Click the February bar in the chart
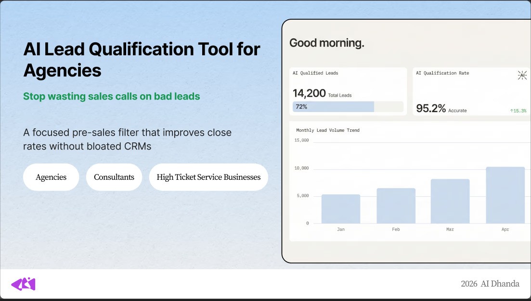This screenshot has height=301, width=531. [x=396, y=206]
